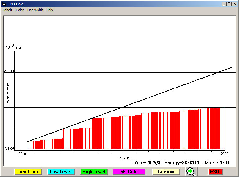This screenshot has width=239, height=177.
Task: Click the Ms Calc title bar app icon
Action: point(4,4)
